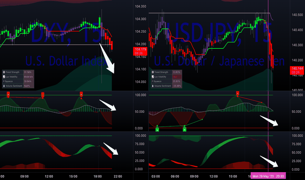
Task: Click the 104.050 price axis label
Action: (x=140, y=82)
